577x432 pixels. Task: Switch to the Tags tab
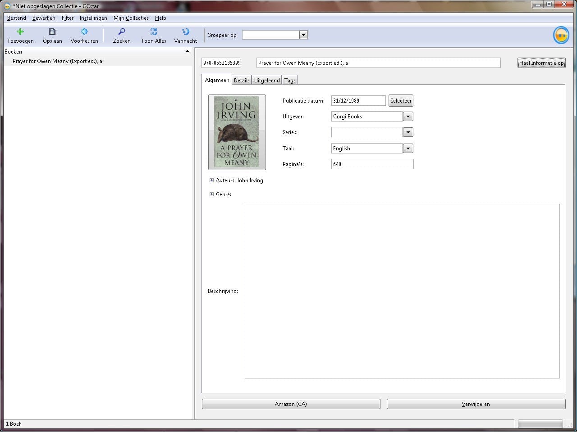point(290,81)
